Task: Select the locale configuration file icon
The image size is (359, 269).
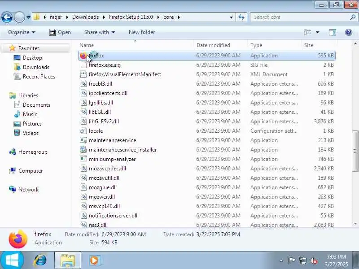Action: (x=83, y=131)
